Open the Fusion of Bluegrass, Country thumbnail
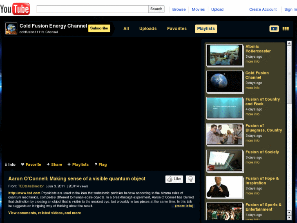 (x=224, y=134)
